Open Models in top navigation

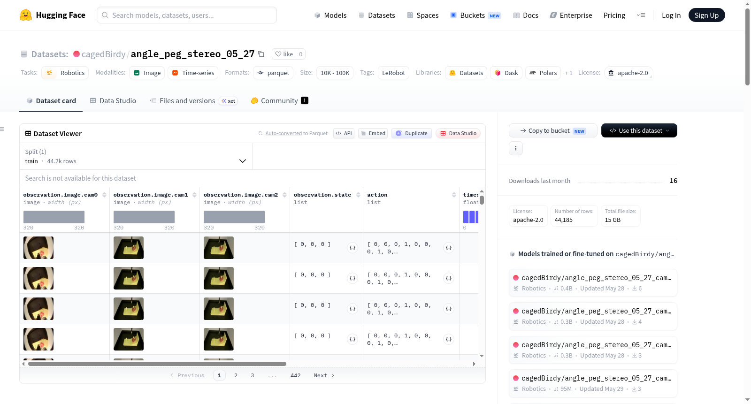pos(330,15)
